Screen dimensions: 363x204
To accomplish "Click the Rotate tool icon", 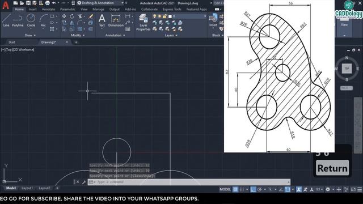I will coord(72,16).
